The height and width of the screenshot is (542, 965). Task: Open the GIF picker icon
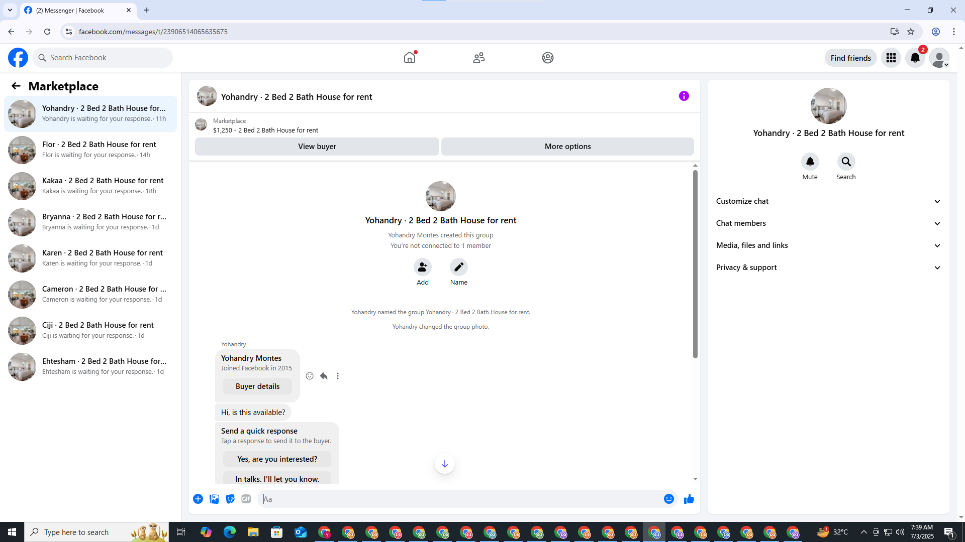tap(246, 499)
